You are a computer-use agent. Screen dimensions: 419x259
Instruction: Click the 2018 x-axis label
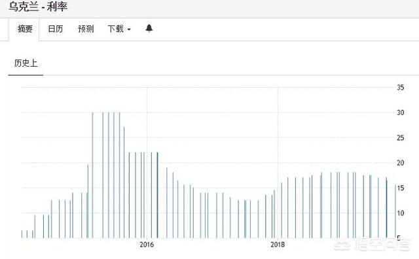tap(278, 245)
